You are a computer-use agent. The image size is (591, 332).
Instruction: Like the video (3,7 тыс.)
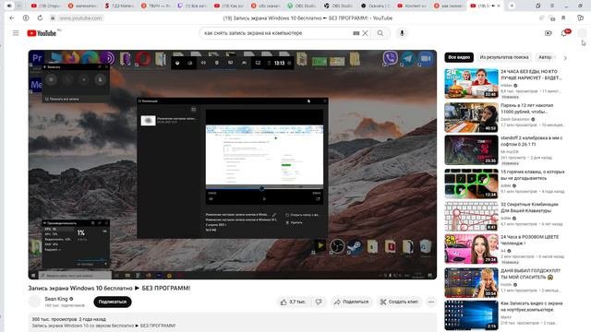click(293, 302)
